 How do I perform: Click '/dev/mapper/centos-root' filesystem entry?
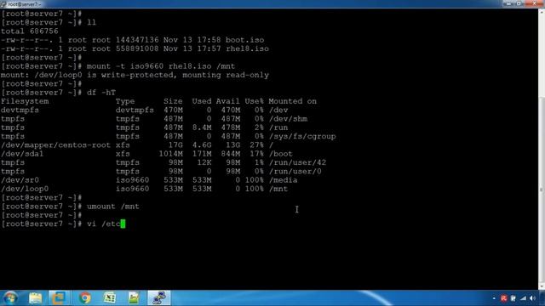click(55, 145)
